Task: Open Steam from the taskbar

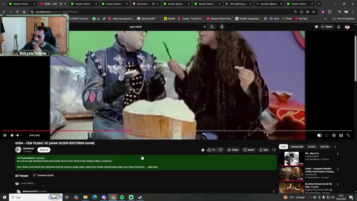Action: 140,197
